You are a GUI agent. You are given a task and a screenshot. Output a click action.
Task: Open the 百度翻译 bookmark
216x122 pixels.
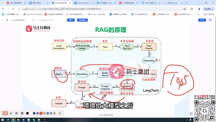point(118,14)
